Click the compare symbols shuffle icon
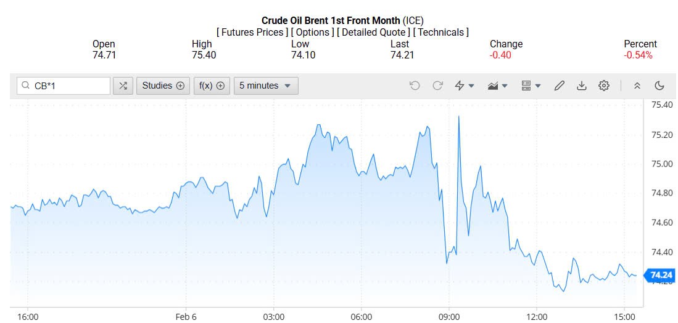This screenshot has width=678, height=323. point(123,86)
